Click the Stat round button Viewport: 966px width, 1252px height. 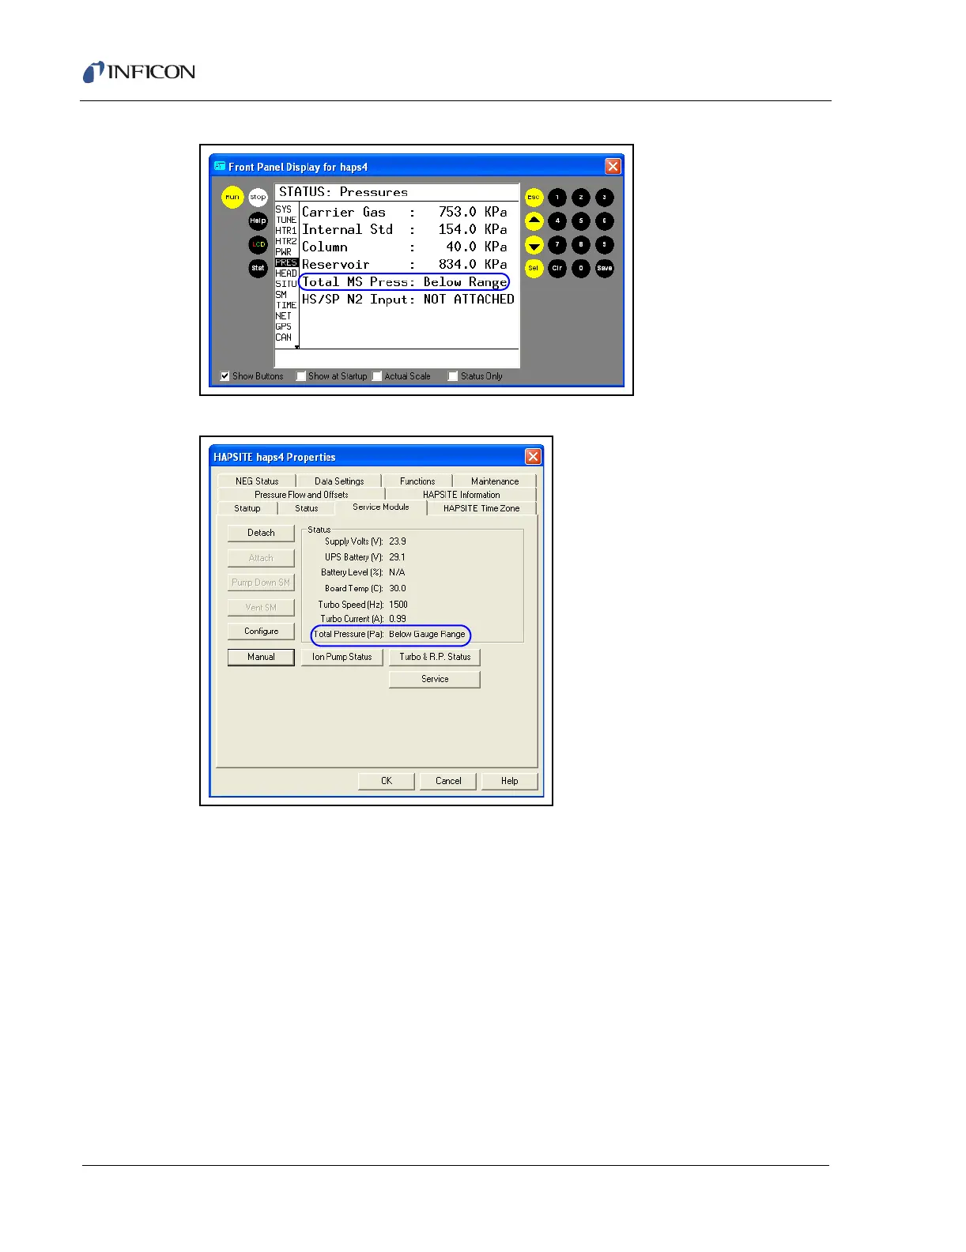click(258, 268)
